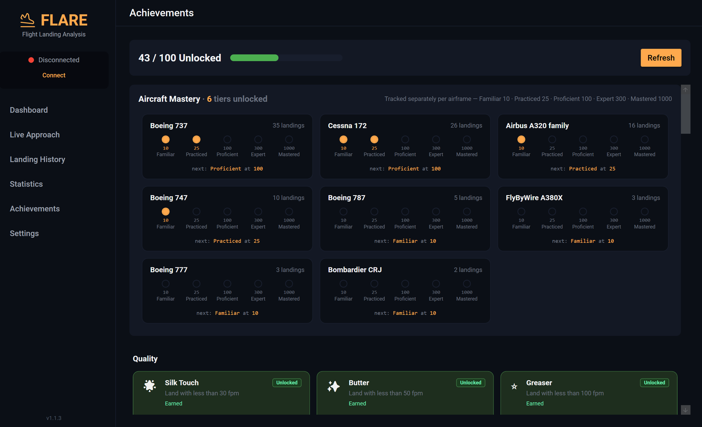Click 'Land with less than 50 fpm'
Viewport: 702px width, 427px height.
386,393
